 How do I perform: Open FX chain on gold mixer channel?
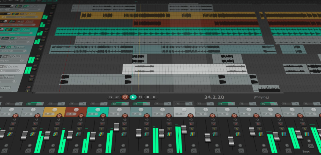click(53, 104)
